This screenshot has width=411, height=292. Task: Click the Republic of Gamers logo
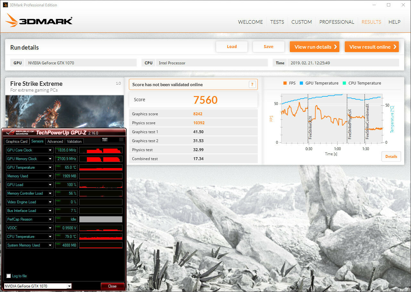(x=19, y=132)
